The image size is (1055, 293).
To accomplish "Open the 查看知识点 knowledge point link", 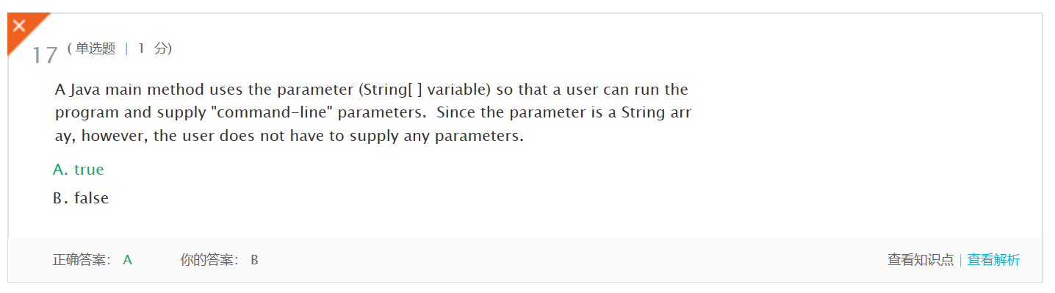I will pyautogui.click(x=921, y=260).
